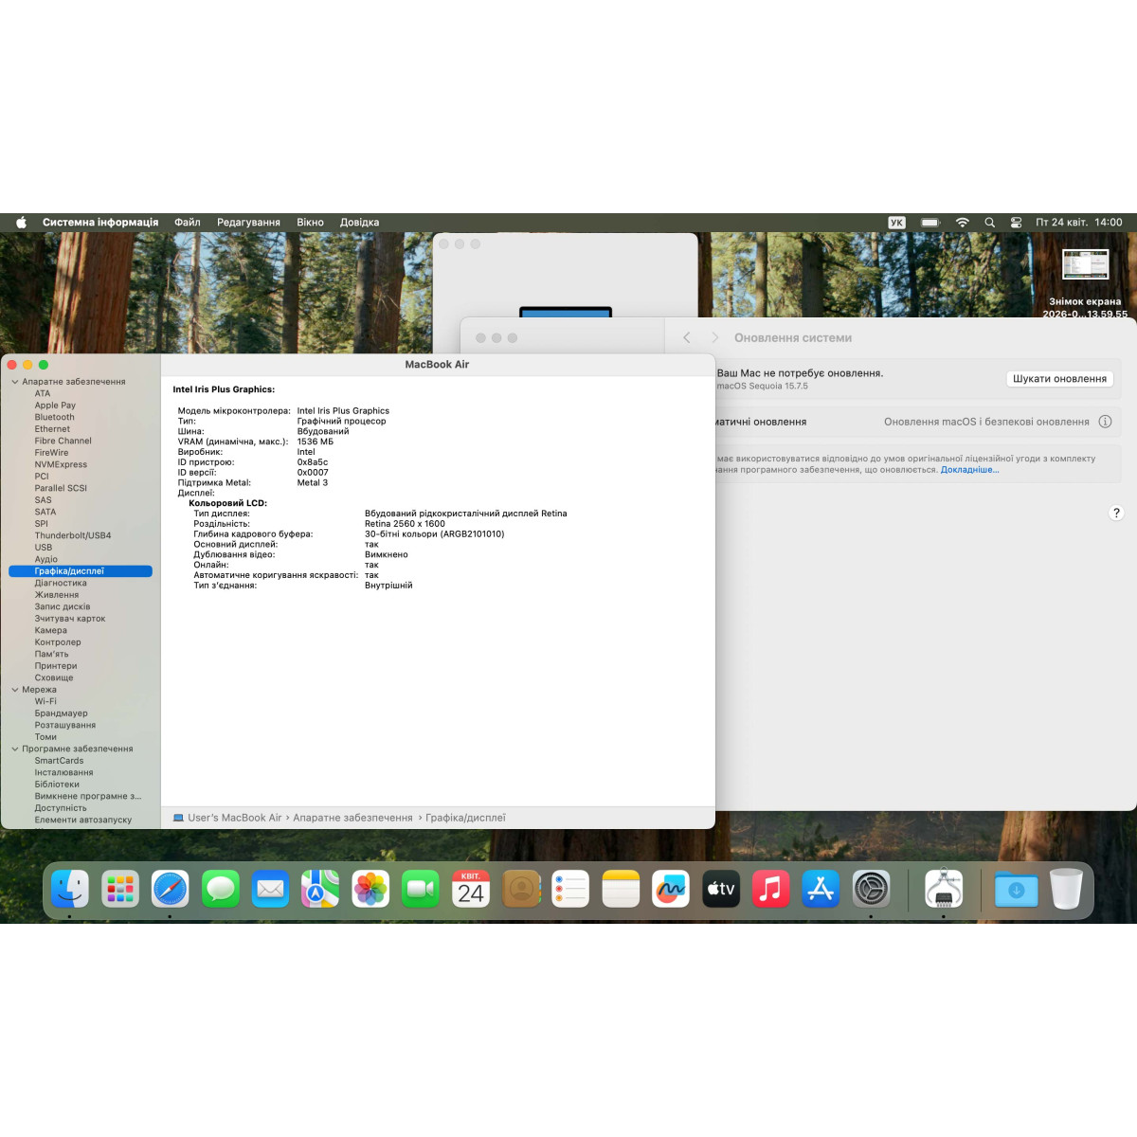The height and width of the screenshot is (1137, 1137).
Task: Open Trash in the Dock
Action: click(1066, 889)
